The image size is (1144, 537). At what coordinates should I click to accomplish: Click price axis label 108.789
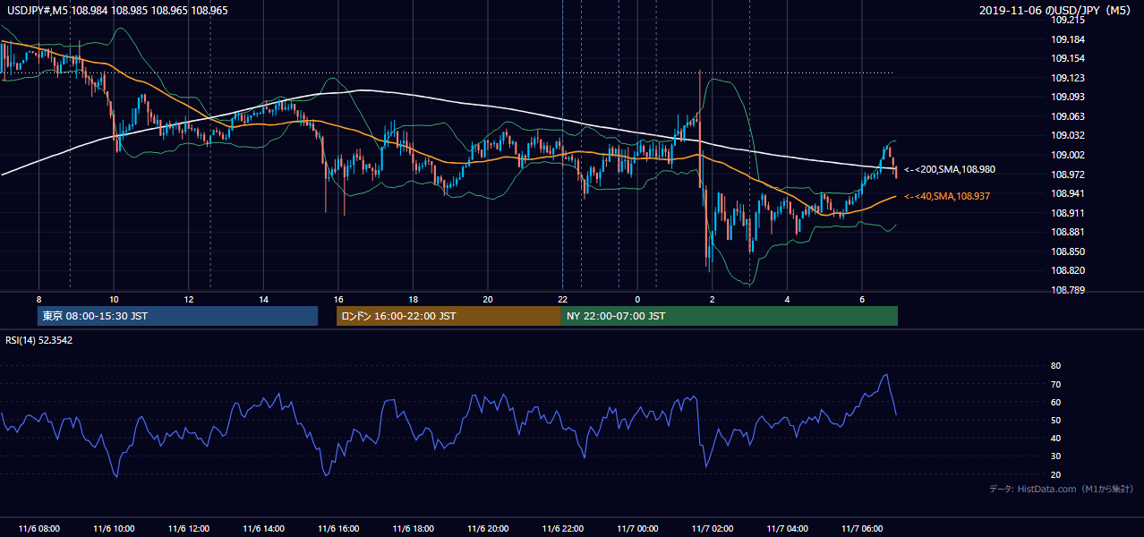pyautogui.click(x=1068, y=290)
